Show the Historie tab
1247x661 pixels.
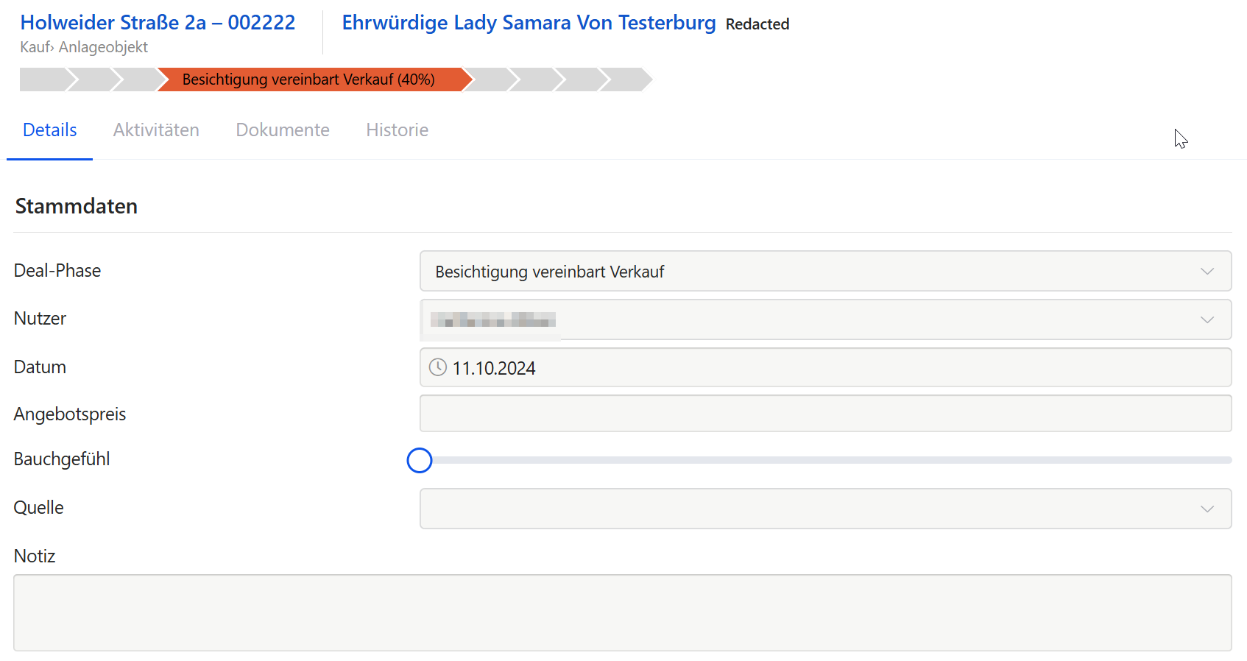397,130
